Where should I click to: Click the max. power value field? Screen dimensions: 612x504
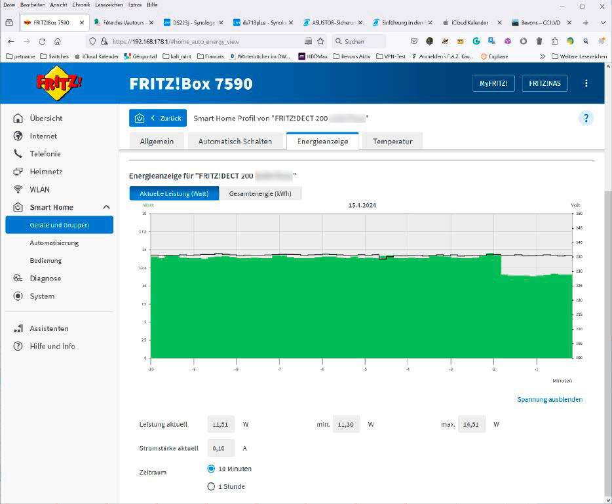pos(472,424)
